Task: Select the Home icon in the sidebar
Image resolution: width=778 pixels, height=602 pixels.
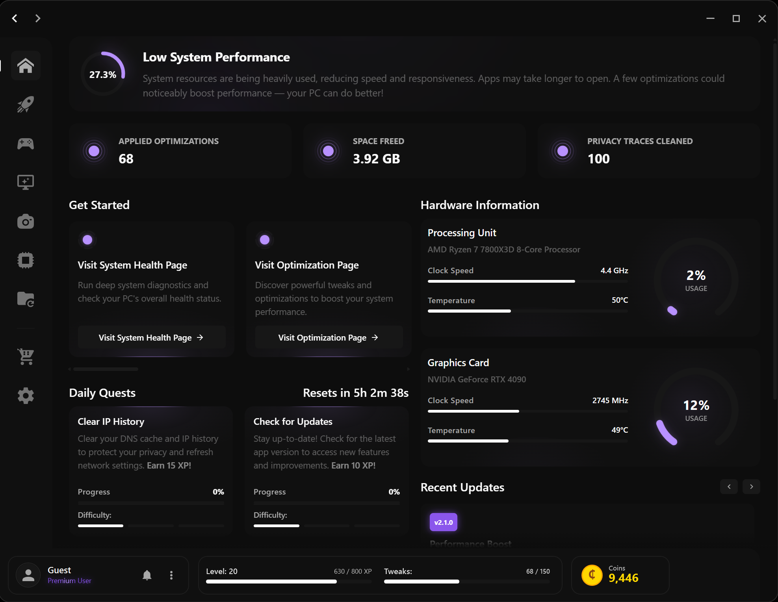Action: 26,65
